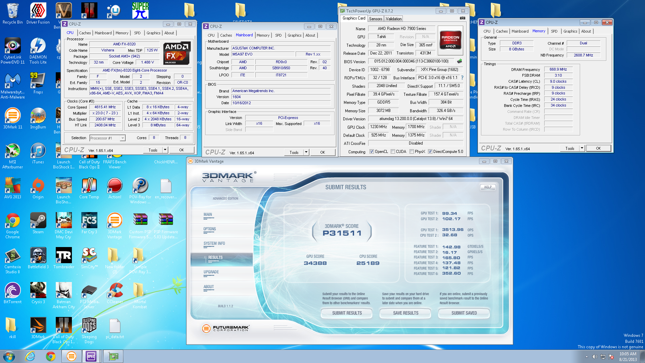Click the DRAM Frequency 668.9 MHz value
The width and height of the screenshot is (645, 363).
(558, 70)
